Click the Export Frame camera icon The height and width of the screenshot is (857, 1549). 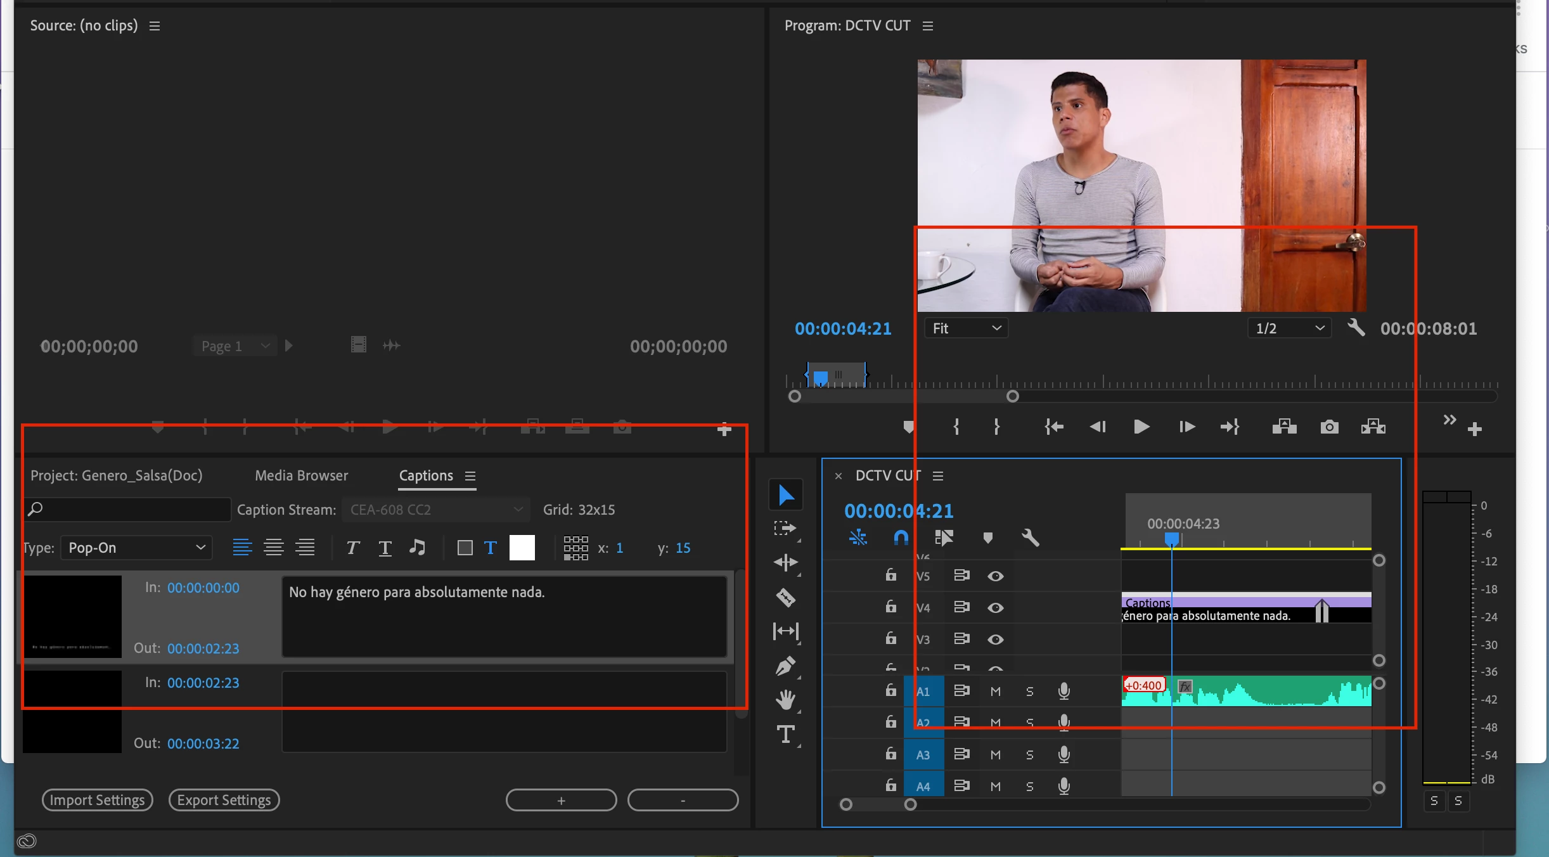(1329, 427)
